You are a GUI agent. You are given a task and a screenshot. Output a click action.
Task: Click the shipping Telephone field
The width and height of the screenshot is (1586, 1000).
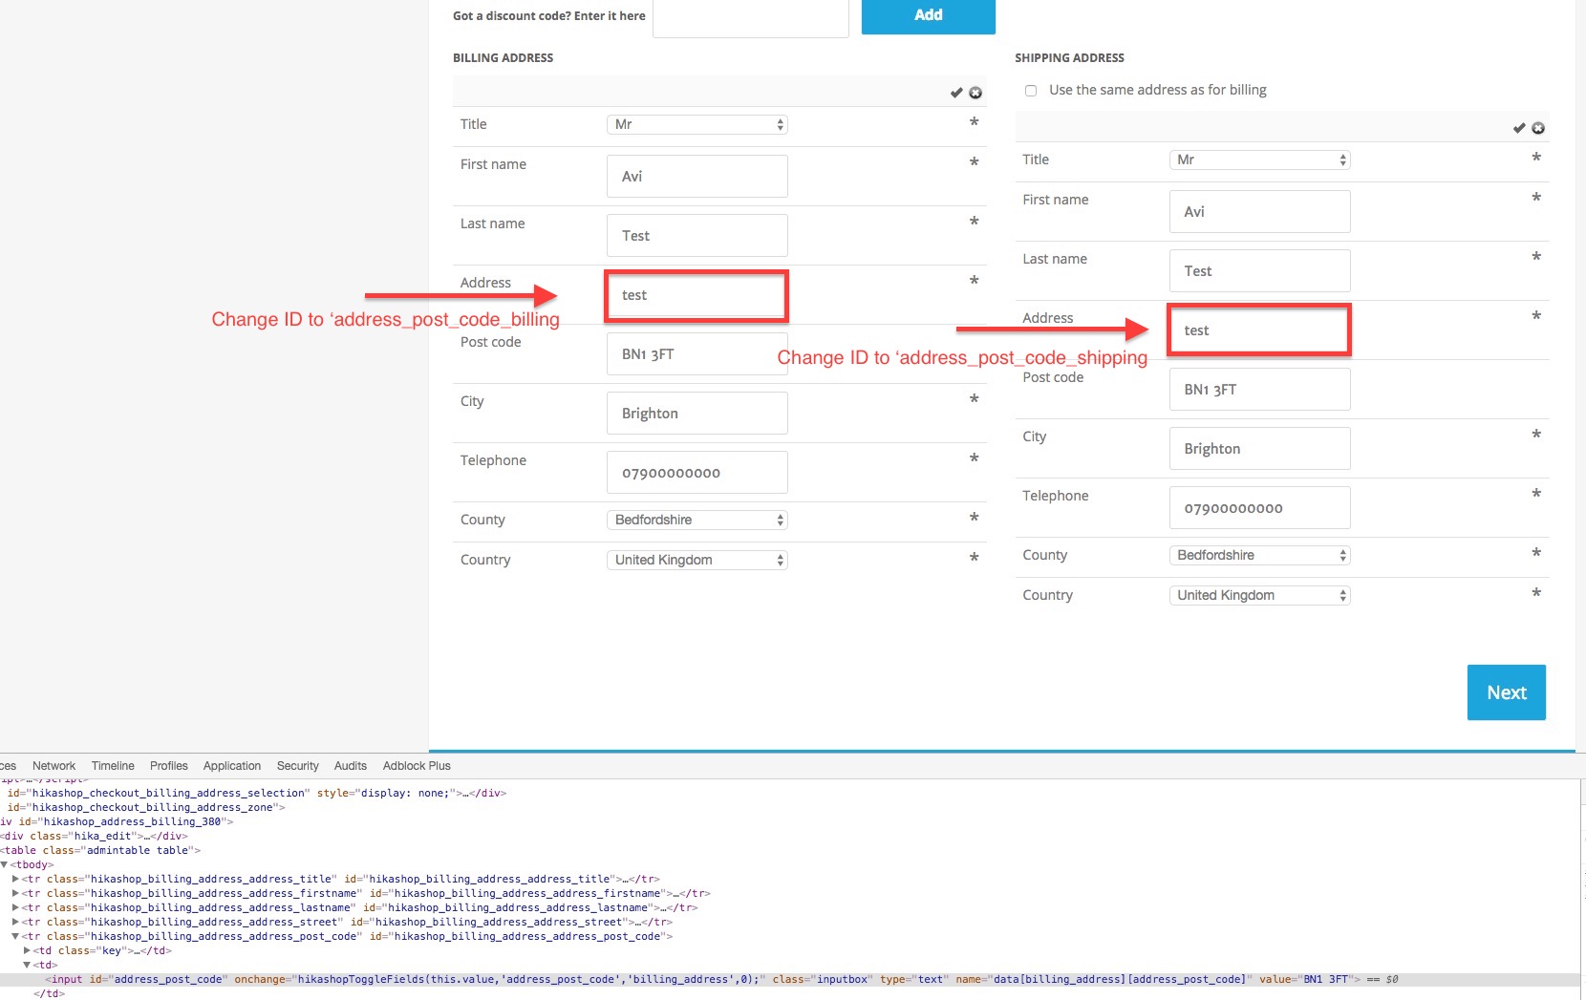(1260, 508)
